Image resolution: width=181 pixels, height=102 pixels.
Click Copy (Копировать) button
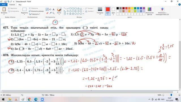click(13, 11)
